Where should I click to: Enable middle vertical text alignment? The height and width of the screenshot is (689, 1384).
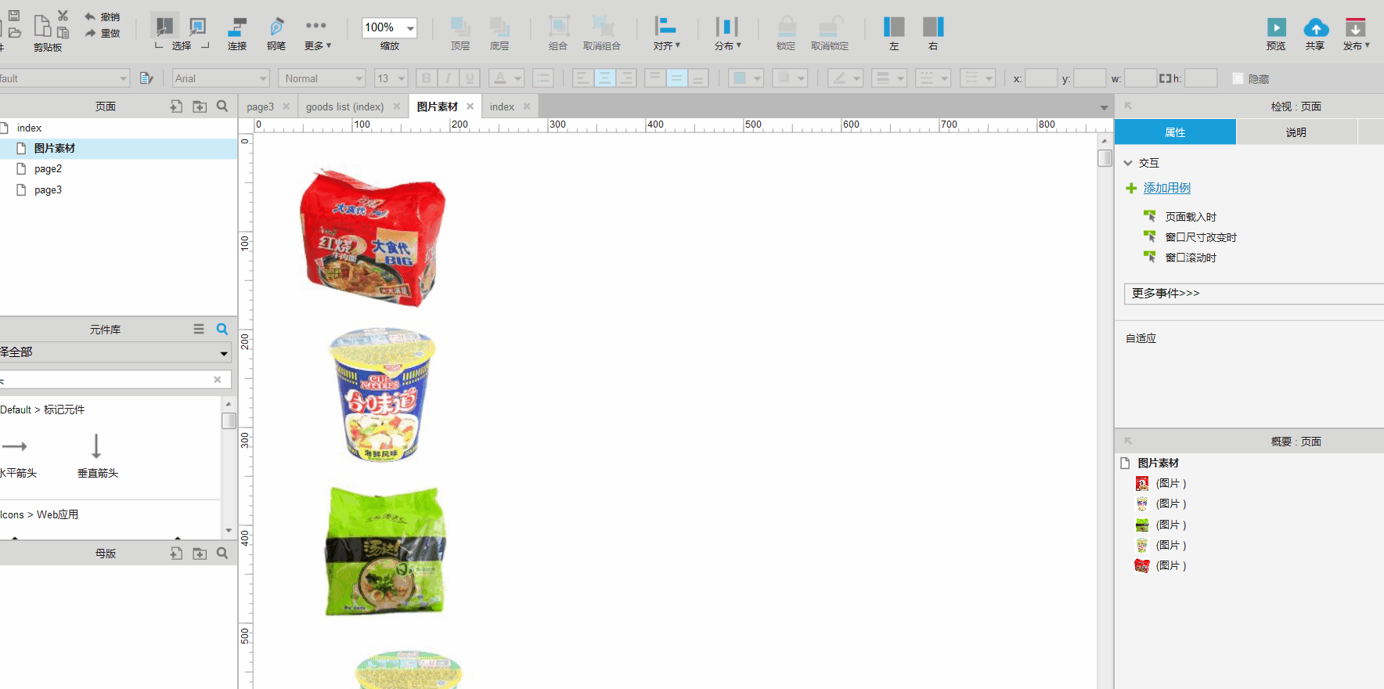[677, 78]
